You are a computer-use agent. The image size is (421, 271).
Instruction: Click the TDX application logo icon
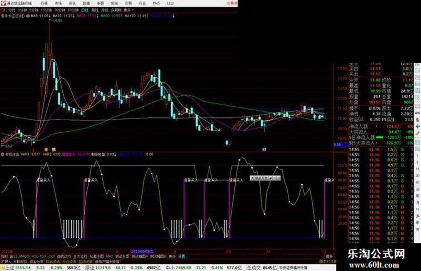[x=3, y=3]
